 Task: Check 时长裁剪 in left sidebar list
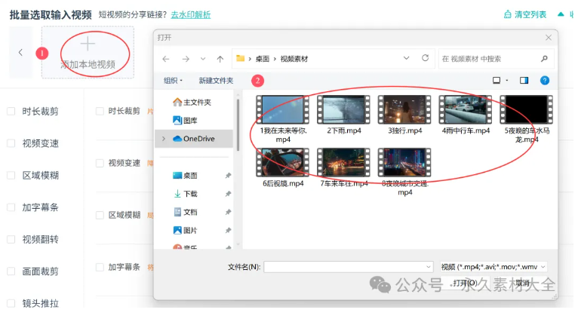[11, 111]
